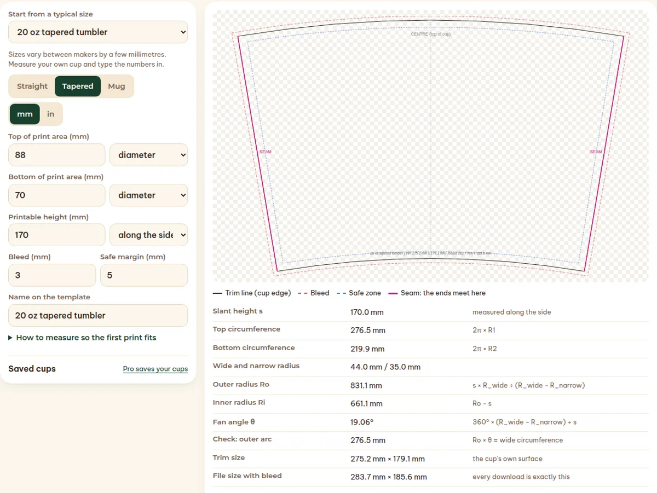The height and width of the screenshot is (493, 657).
Task: Click the 'CENTRE (top of cup)' preview label
Action: pos(431,34)
